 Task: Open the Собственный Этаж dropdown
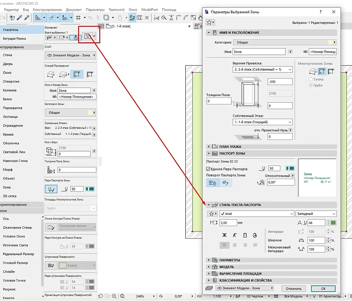(x=263, y=122)
